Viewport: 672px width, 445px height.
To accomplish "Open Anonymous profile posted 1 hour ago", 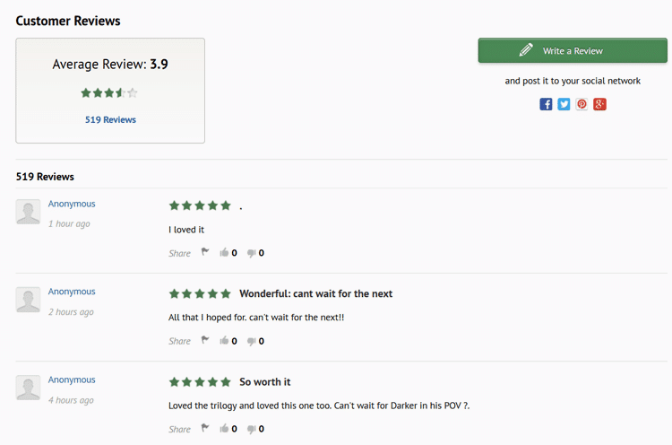I will coord(72,204).
